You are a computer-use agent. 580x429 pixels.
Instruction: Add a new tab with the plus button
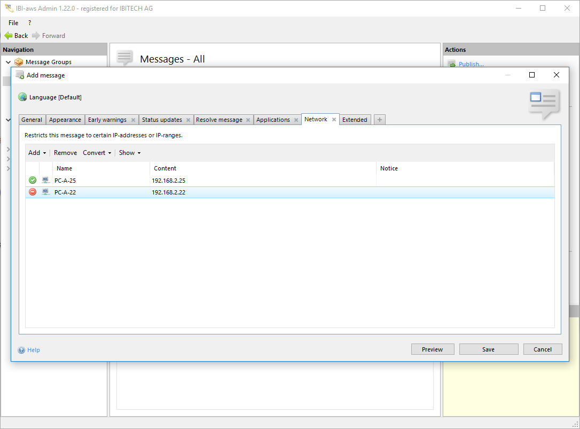(x=379, y=120)
